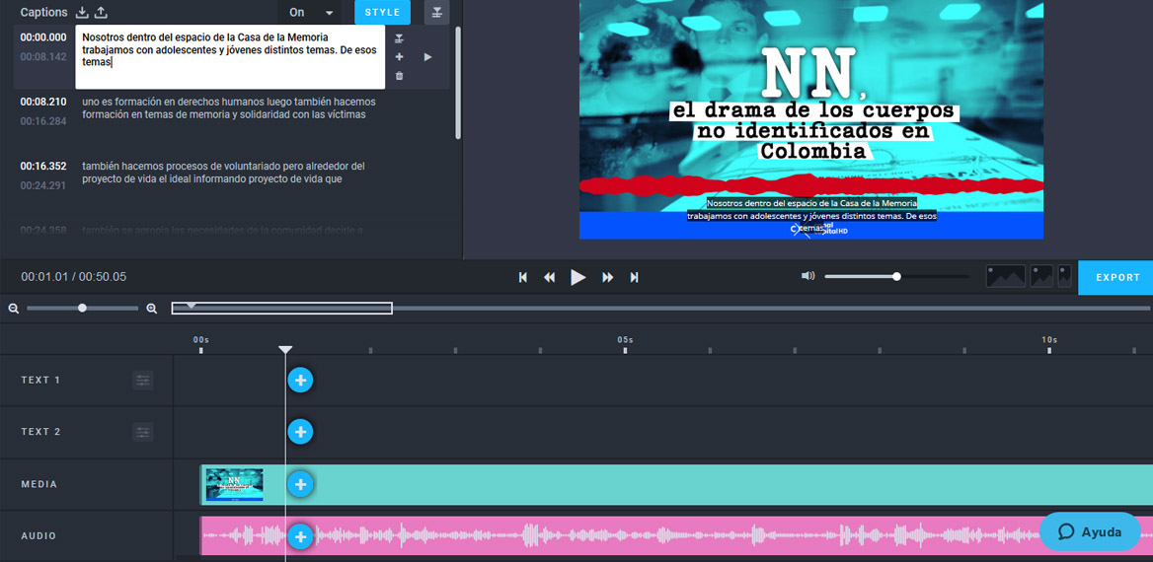1153x562 pixels.
Task: Click end time 00:24.291
Action: click(43, 185)
